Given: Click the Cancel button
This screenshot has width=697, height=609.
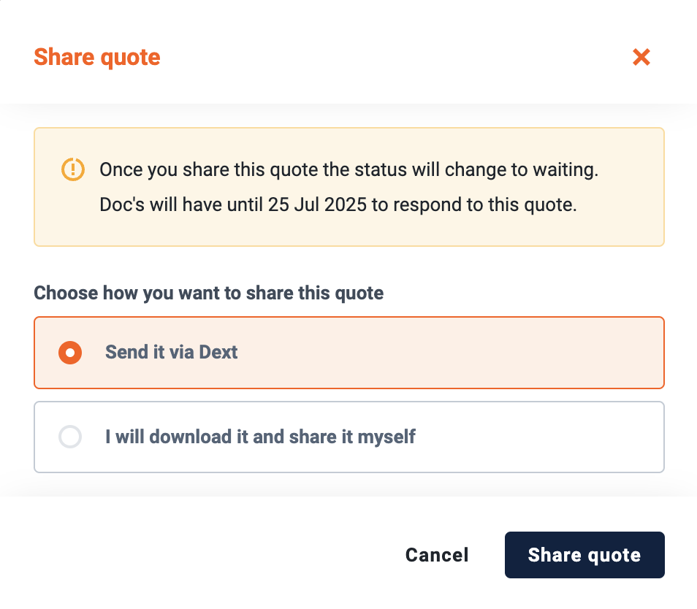Looking at the screenshot, I should point(437,555).
